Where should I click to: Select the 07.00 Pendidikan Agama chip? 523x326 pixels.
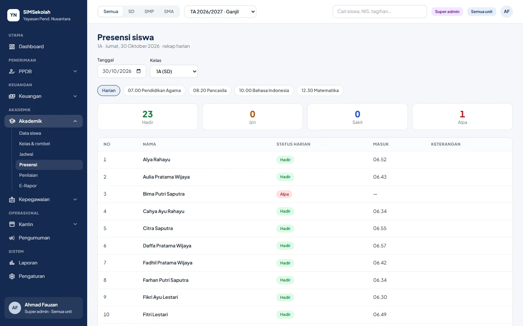tap(154, 91)
